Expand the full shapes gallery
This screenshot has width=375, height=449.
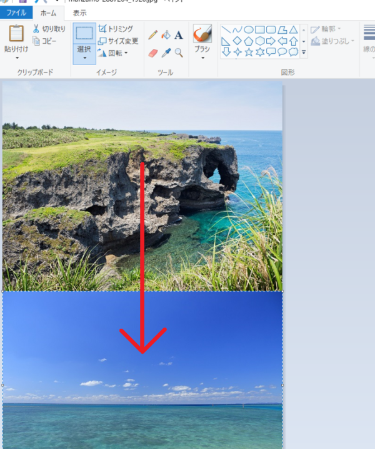(304, 53)
